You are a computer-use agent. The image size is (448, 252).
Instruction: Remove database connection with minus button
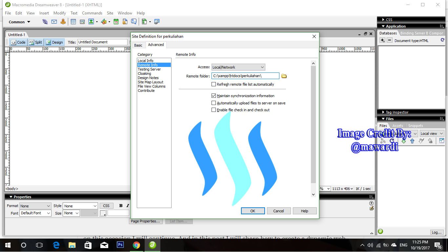389,40
